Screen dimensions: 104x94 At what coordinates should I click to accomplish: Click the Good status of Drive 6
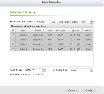[x=88, y=40]
